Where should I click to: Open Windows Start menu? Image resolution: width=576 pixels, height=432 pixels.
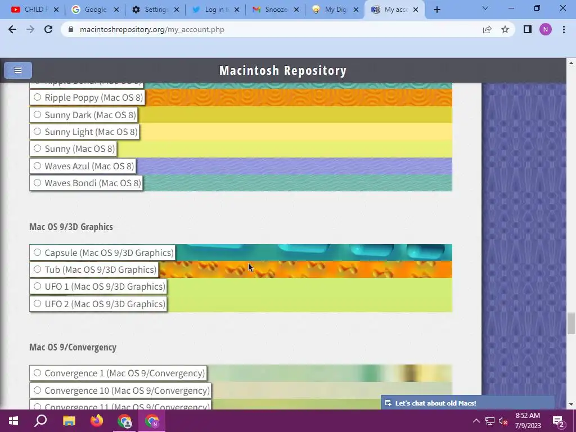pos(13,421)
